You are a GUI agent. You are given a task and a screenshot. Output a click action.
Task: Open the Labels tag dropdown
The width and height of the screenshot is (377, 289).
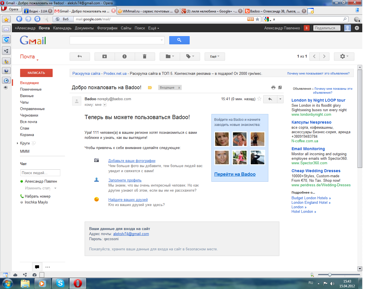[190, 56]
